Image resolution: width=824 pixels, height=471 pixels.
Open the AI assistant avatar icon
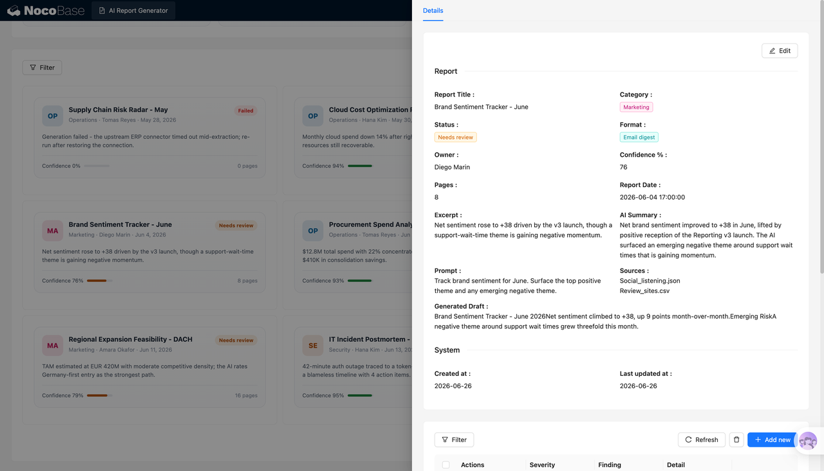pos(807,441)
